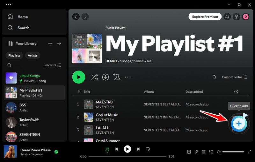255x162 pixels.
Task: Sort by Date added column
Action: pyautogui.click(x=194, y=92)
